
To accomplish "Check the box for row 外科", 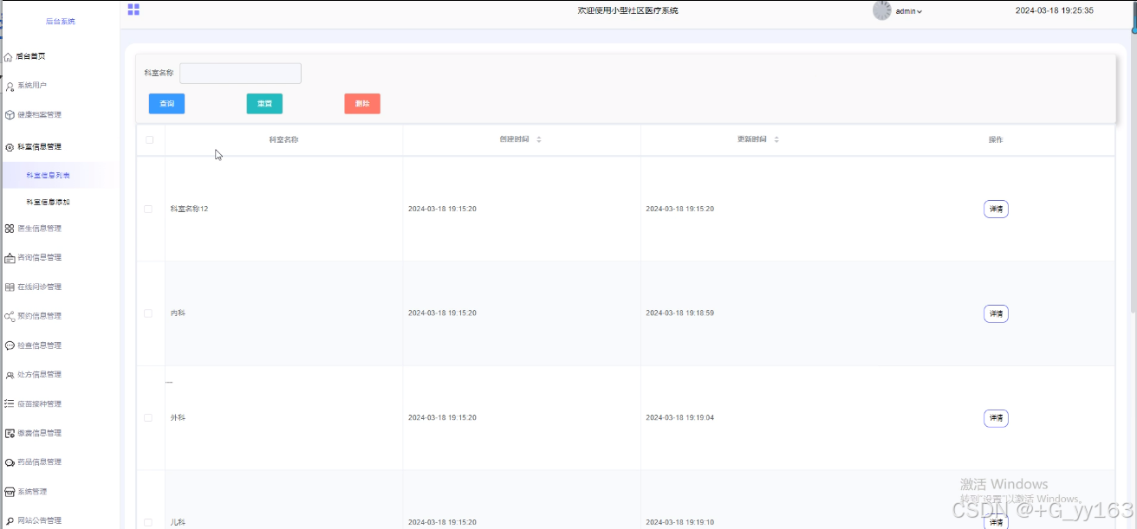I will pos(148,417).
